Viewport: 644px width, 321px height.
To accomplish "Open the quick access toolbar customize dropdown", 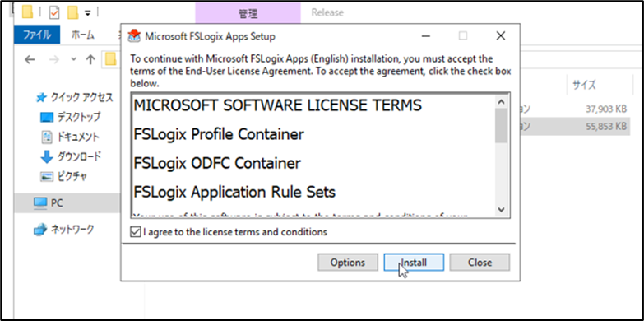I will click(x=87, y=13).
